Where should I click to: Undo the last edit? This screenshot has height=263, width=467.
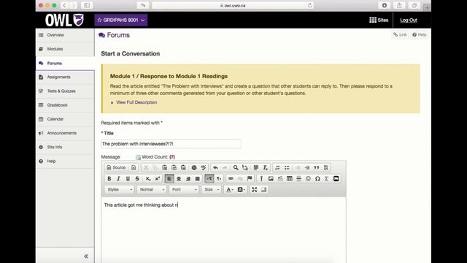[215, 167]
